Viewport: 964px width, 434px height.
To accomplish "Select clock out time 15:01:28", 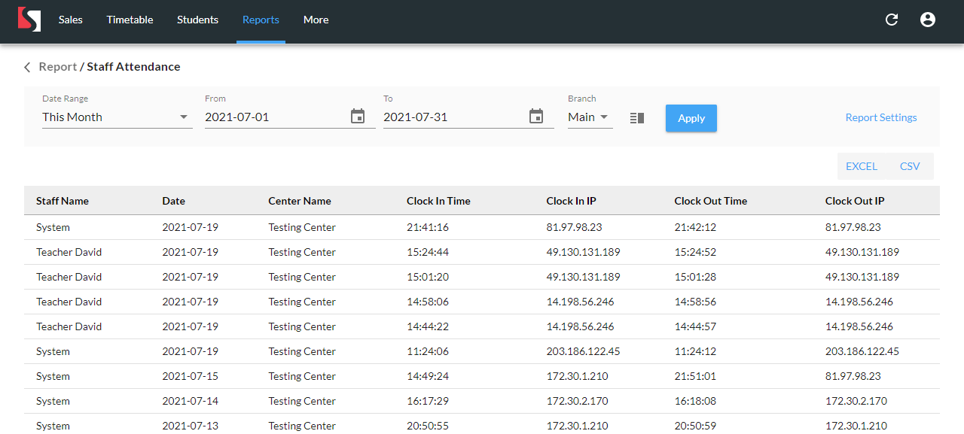I will [x=696, y=277].
